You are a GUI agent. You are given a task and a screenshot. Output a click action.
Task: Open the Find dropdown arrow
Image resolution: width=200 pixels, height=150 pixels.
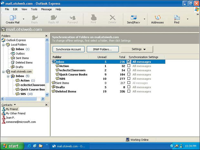[x=188, y=19]
